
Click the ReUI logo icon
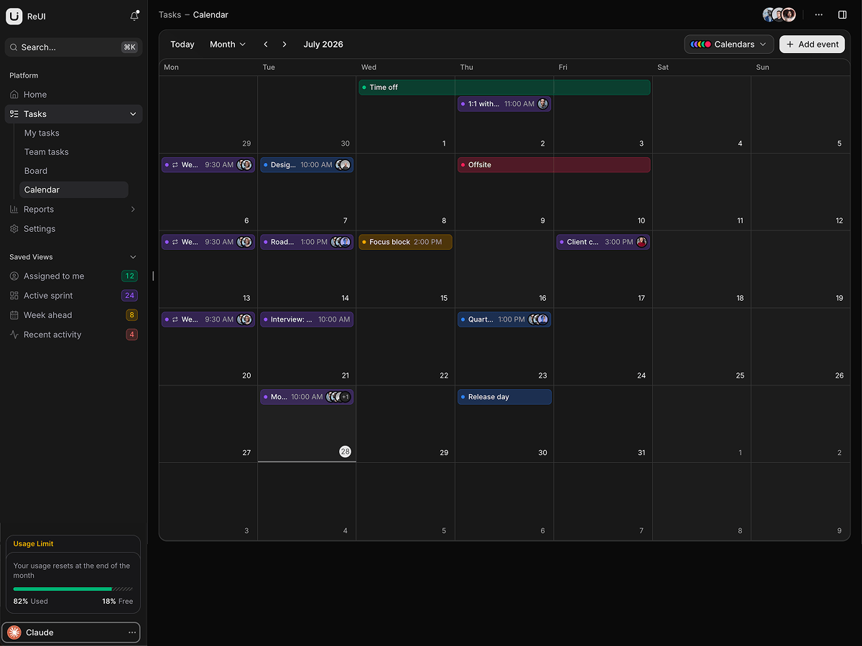(x=14, y=16)
